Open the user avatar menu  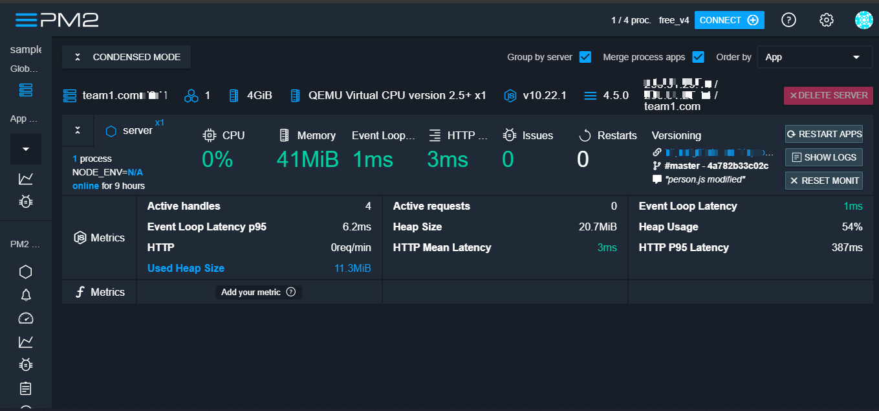864,20
